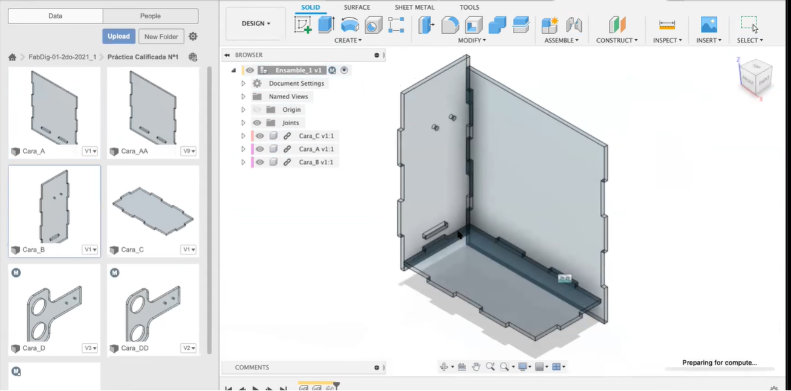Screen dimensions: 791x391
Task: Collapse the Comments panel
Action: (377, 367)
